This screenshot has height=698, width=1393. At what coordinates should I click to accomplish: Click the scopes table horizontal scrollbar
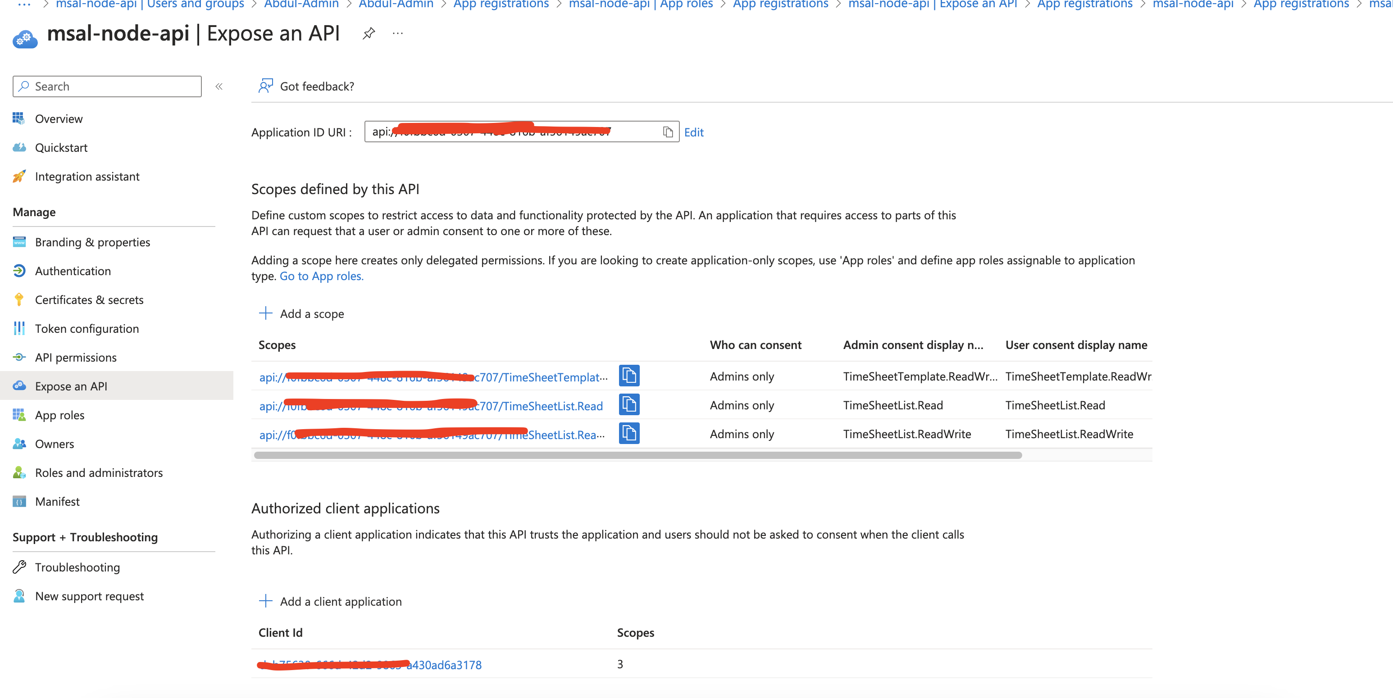coord(637,455)
